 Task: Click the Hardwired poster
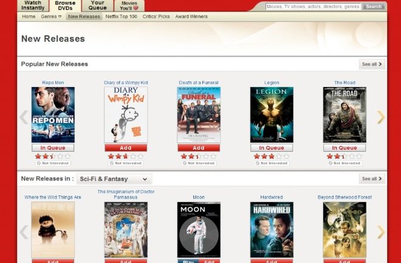point(272,230)
